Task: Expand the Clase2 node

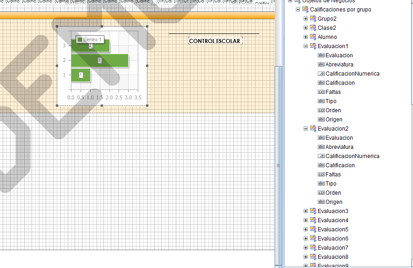Action: pos(305,27)
